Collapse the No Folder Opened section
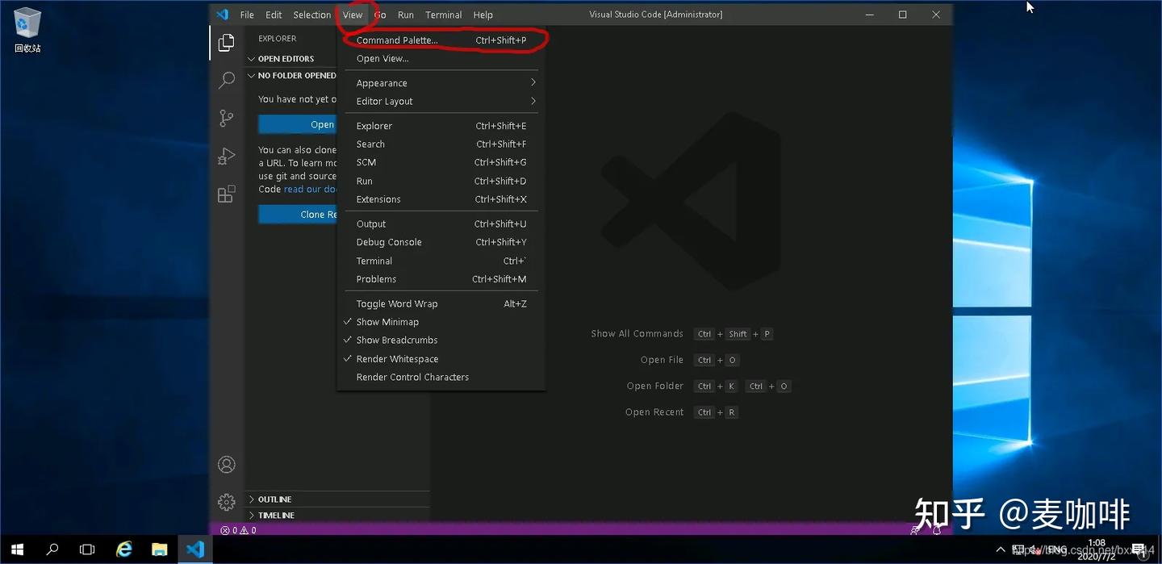The image size is (1162, 564). click(292, 76)
